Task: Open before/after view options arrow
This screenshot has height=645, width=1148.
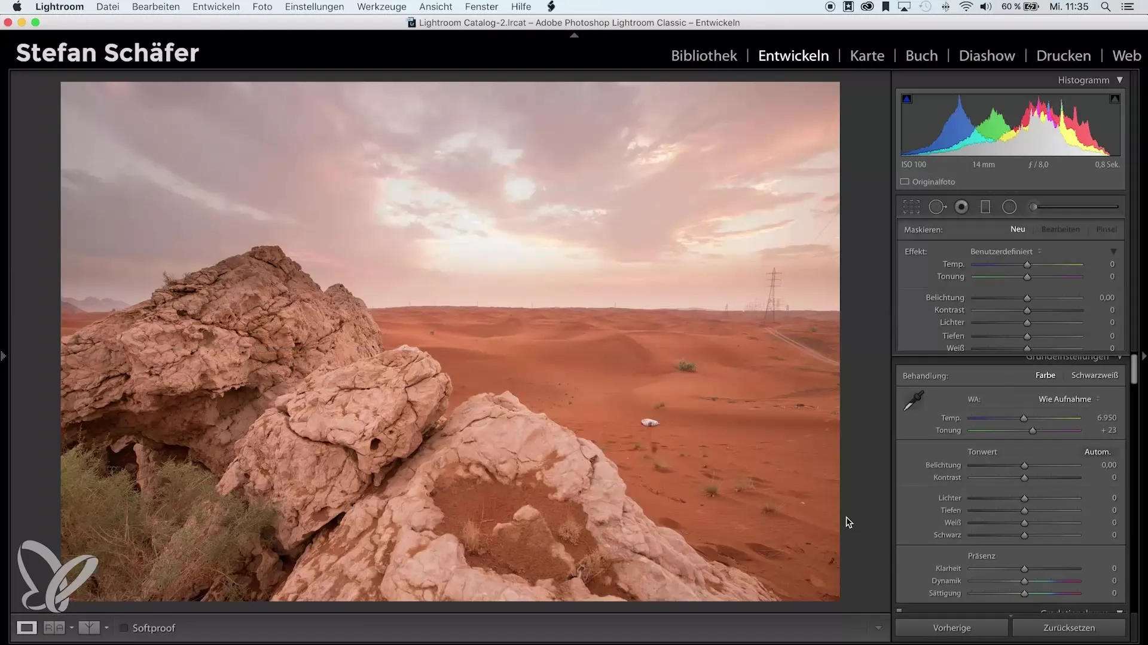Action: [71, 628]
